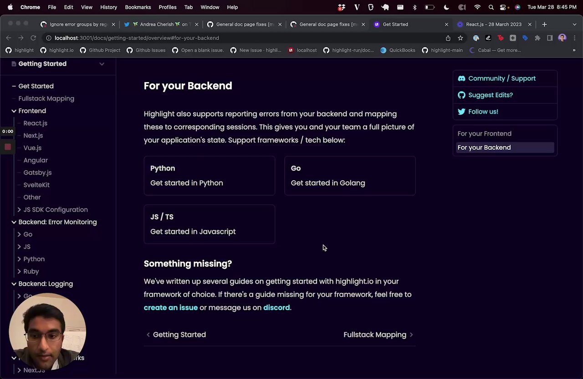Stop the screen recording with the red button

point(8,147)
